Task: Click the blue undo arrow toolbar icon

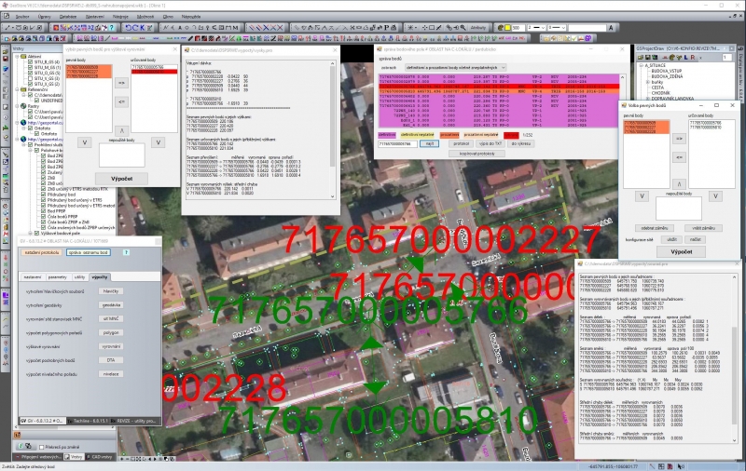Action: click(128, 28)
